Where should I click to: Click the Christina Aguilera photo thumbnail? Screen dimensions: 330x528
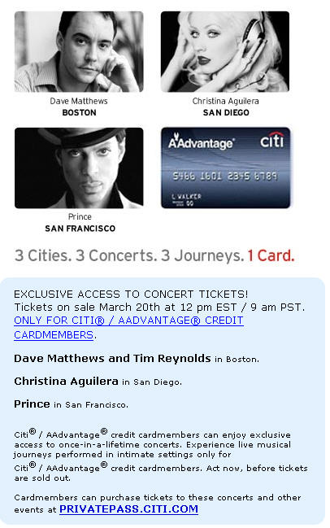(x=225, y=51)
